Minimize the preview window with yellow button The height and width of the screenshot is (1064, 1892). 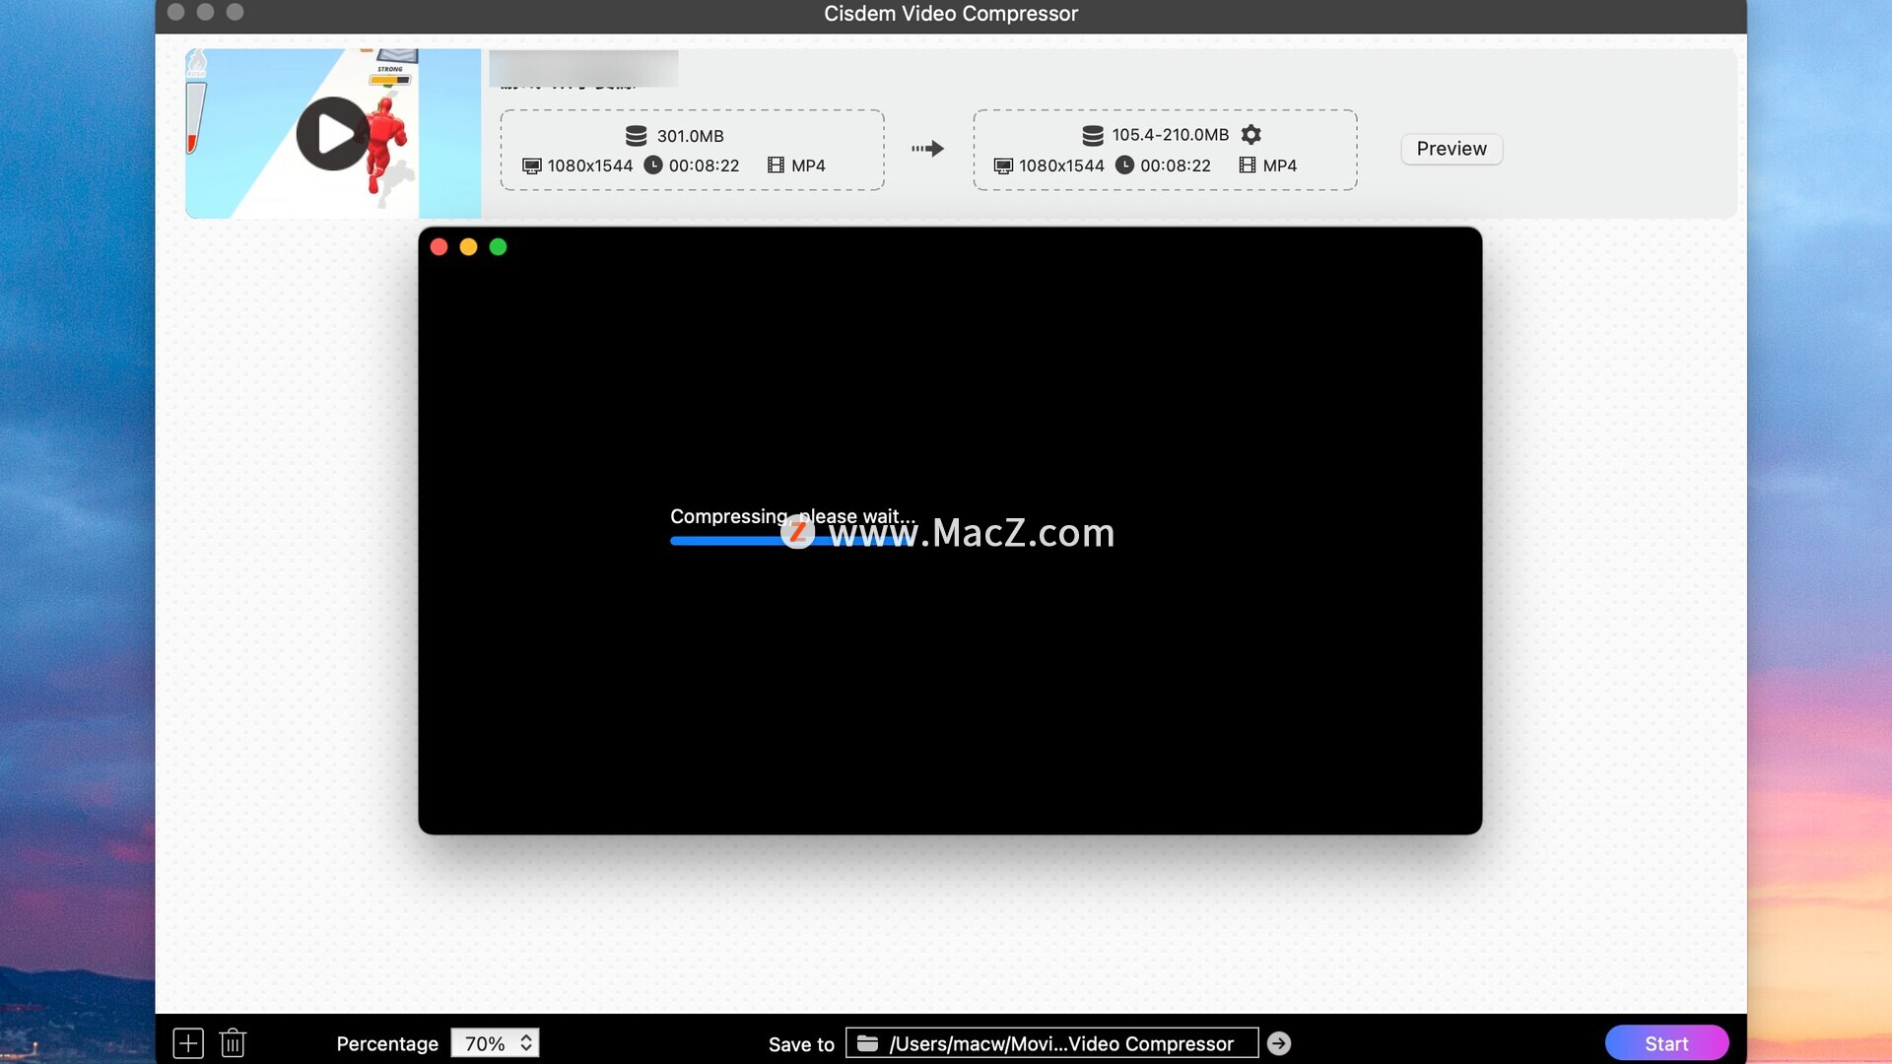click(x=469, y=247)
